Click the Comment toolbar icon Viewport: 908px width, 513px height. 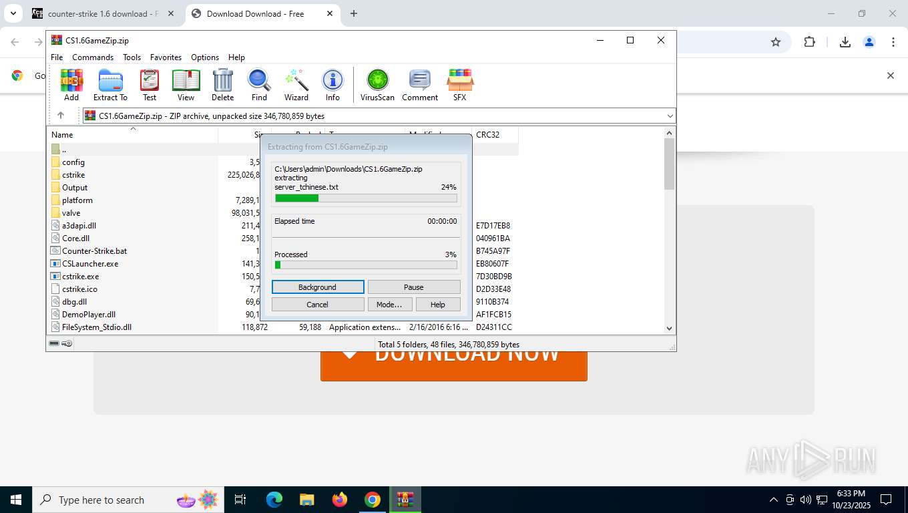pyautogui.click(x=420, y=85)
